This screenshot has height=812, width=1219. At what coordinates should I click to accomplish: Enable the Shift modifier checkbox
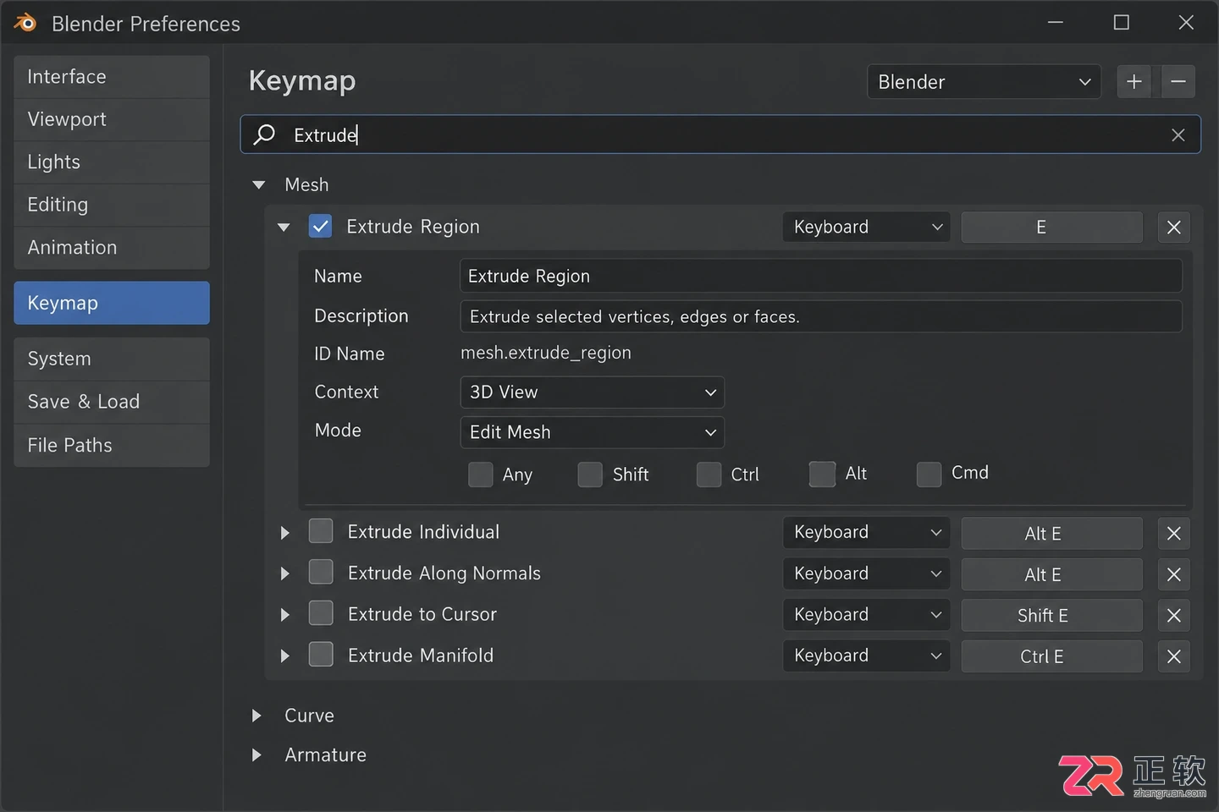click(590, 475)
